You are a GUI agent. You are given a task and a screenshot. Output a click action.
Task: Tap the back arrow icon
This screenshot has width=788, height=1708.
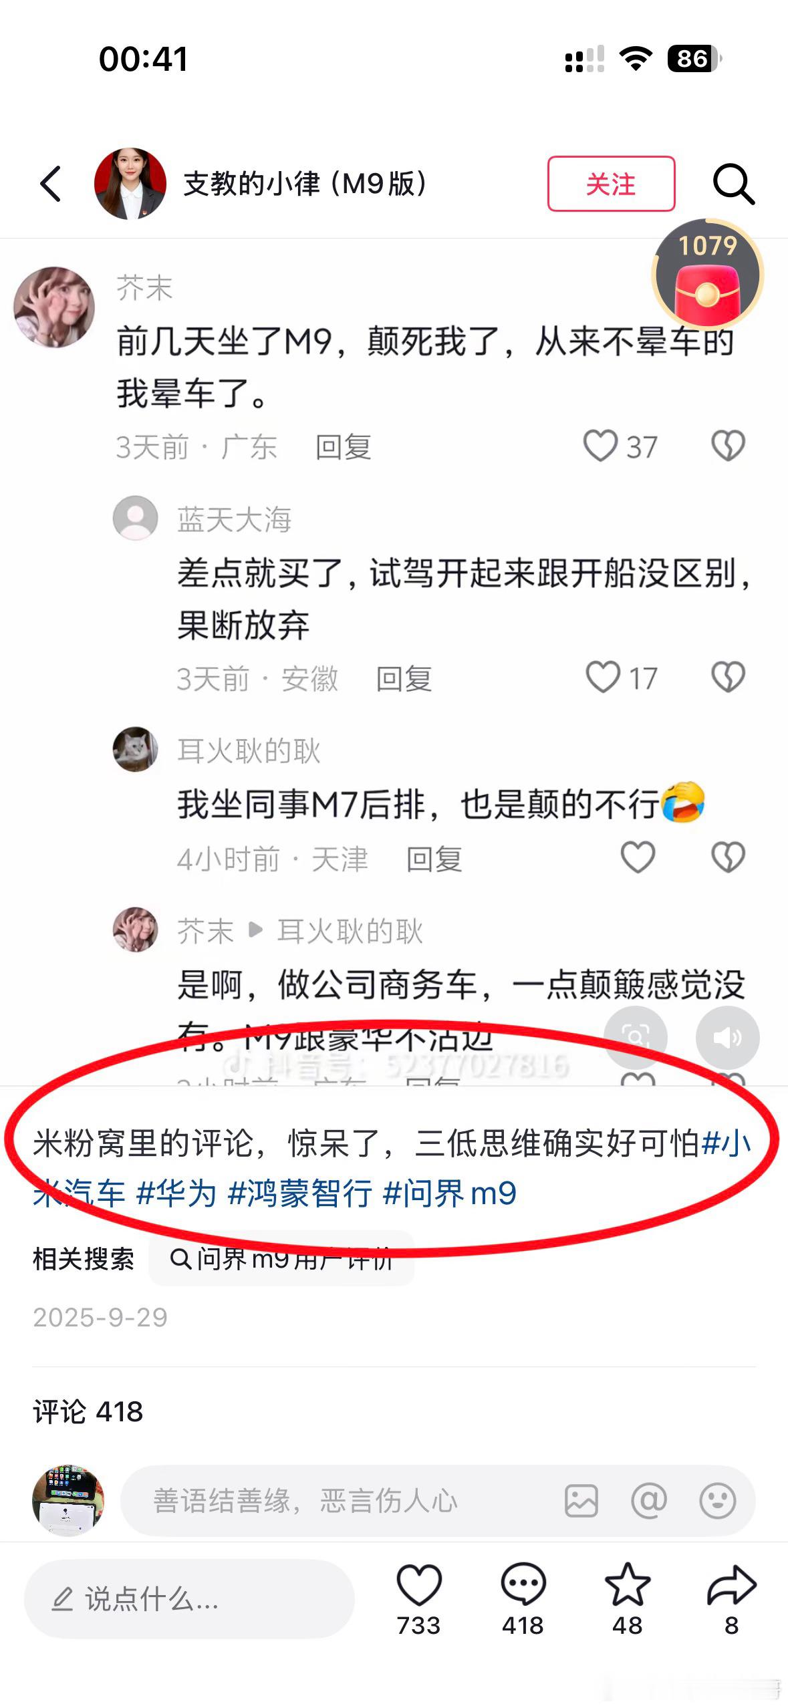pos(51,183)
